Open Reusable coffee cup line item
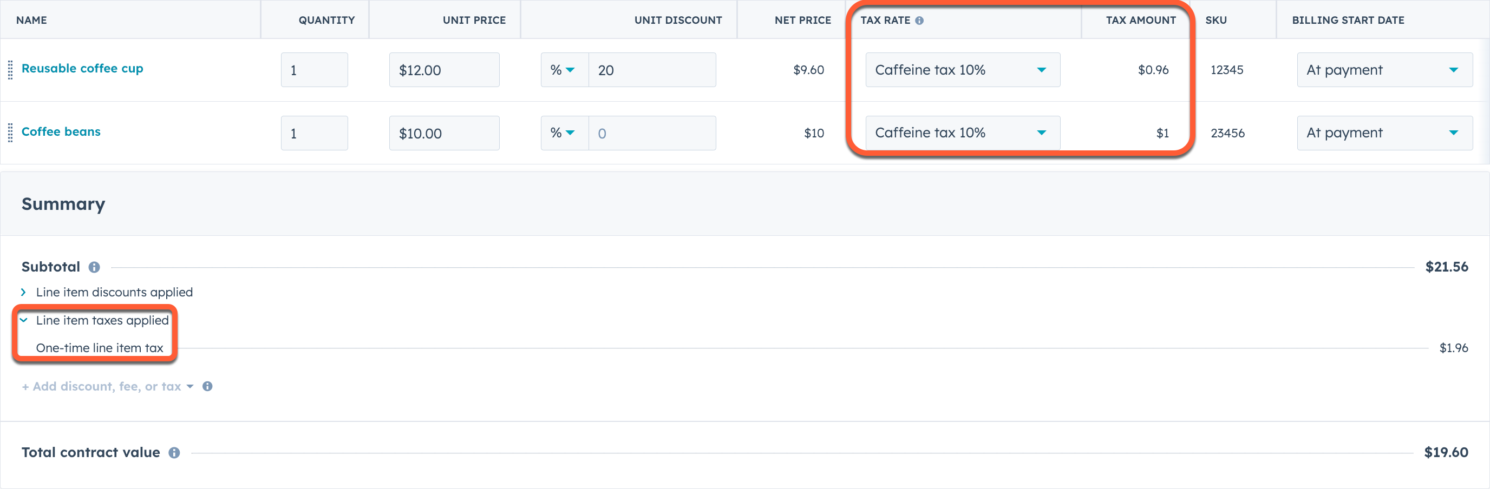 (x=82, y=68)
